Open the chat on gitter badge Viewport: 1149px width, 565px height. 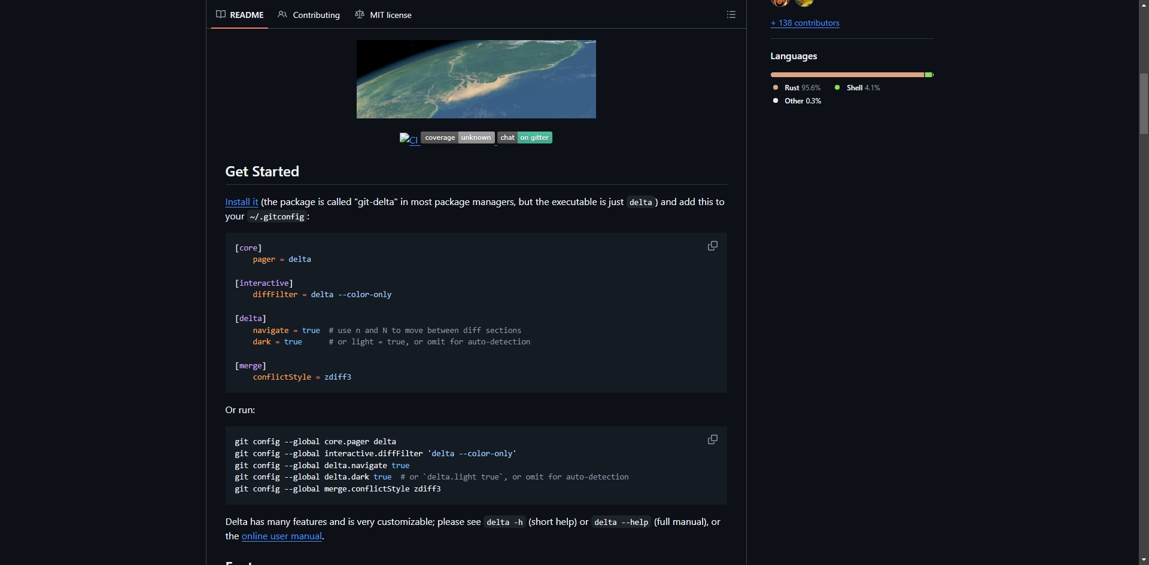point(525,138)
